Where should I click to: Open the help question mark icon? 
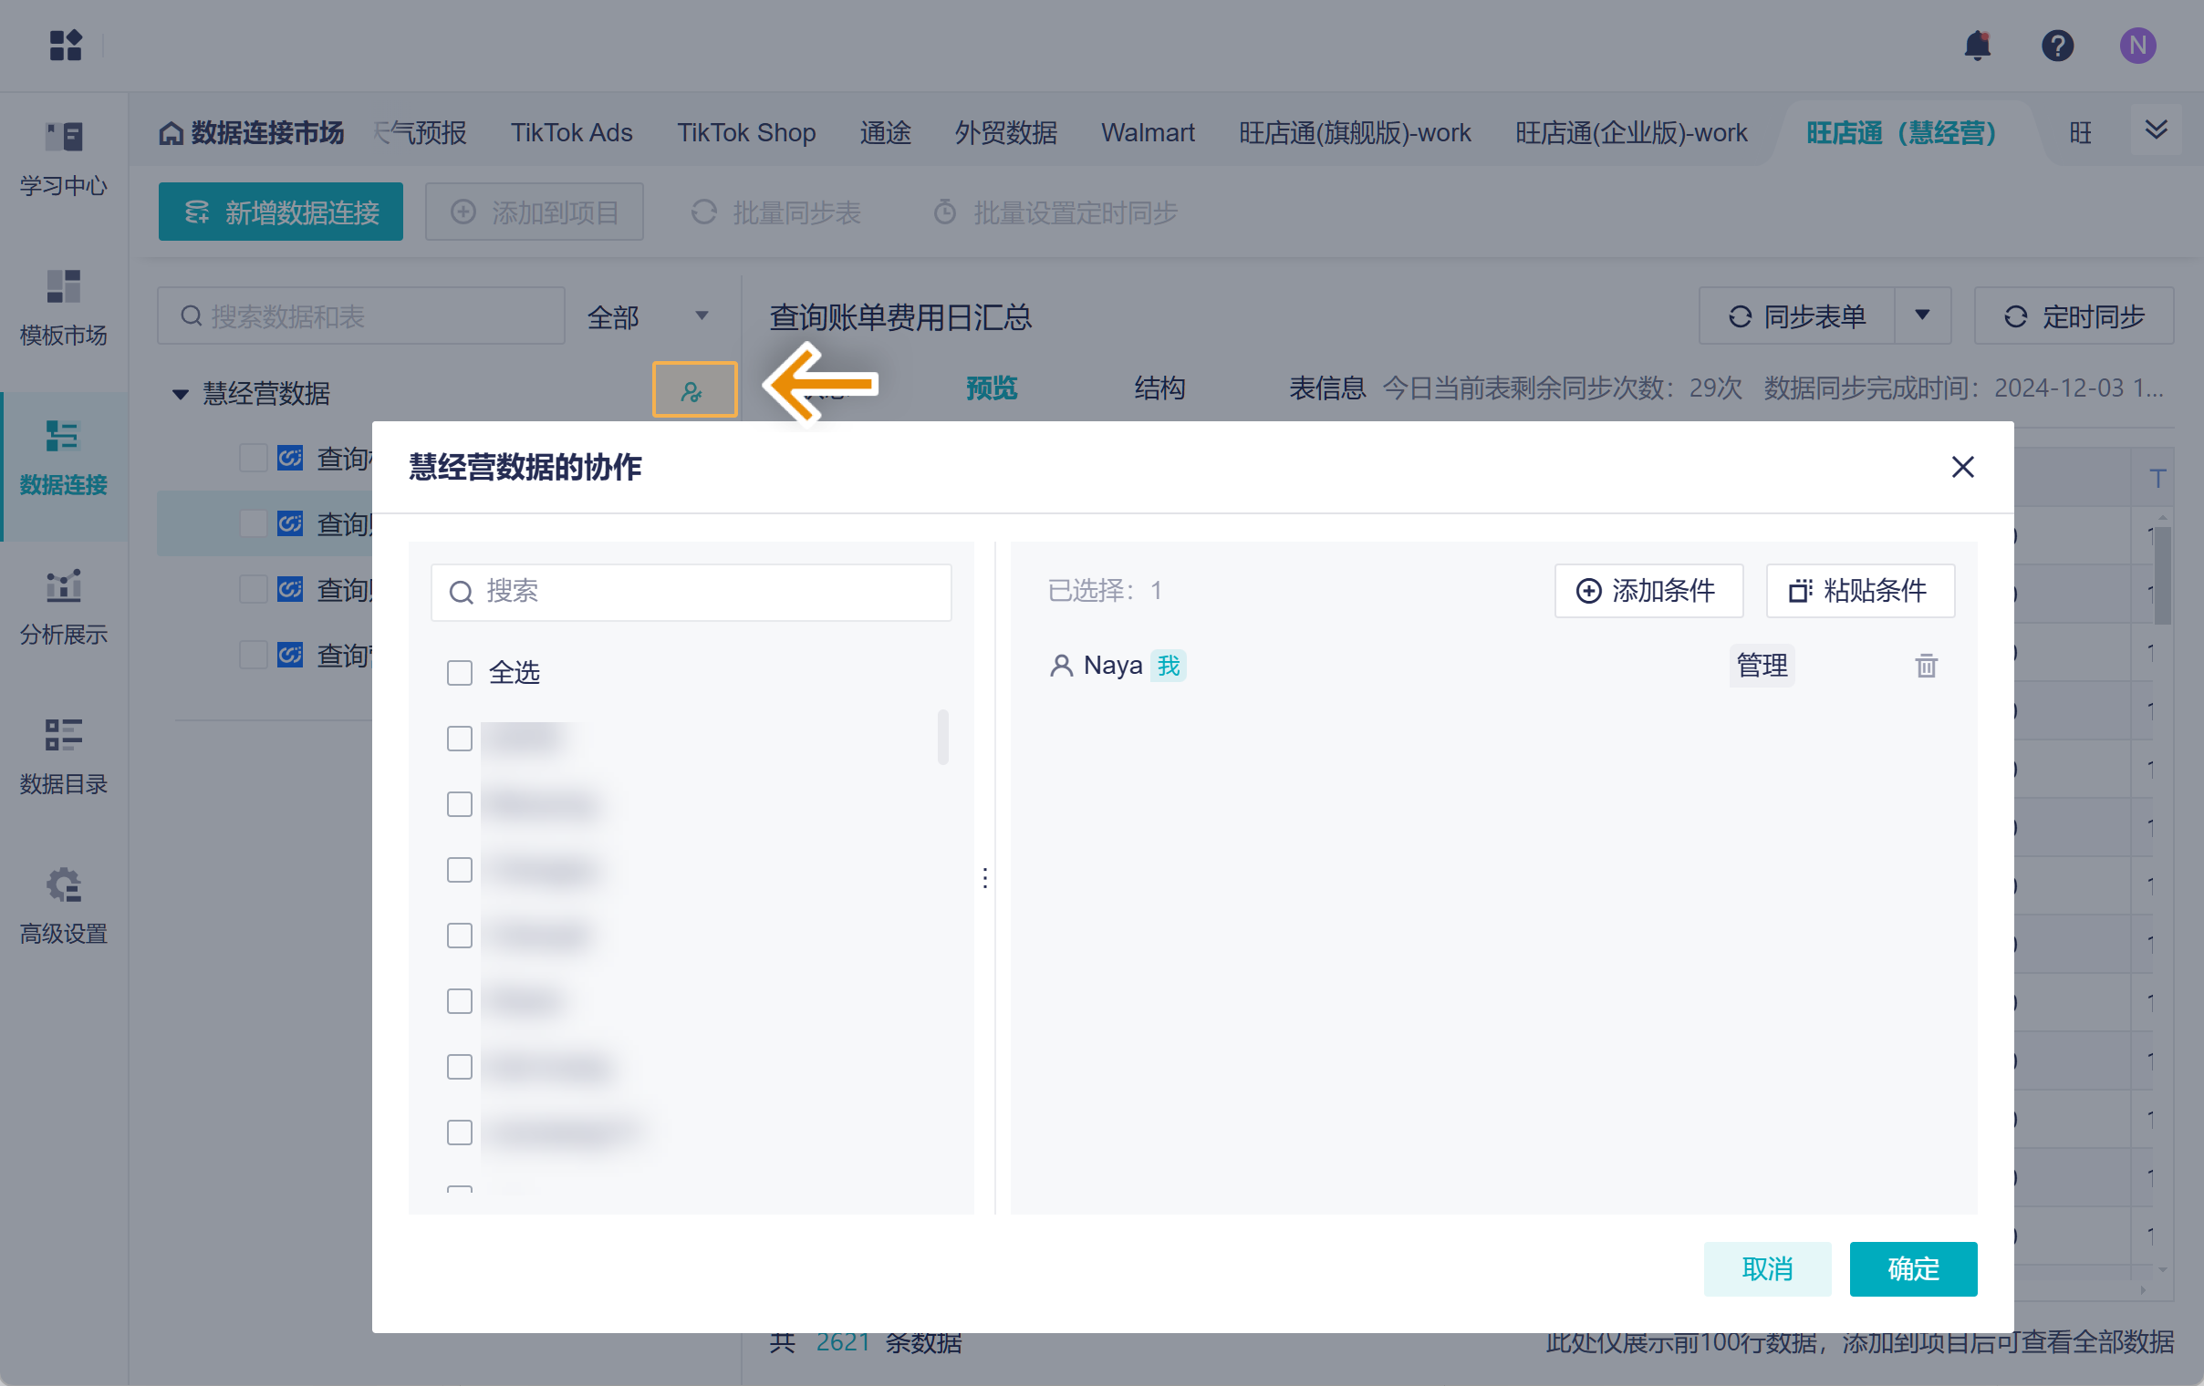point(2056,45)
